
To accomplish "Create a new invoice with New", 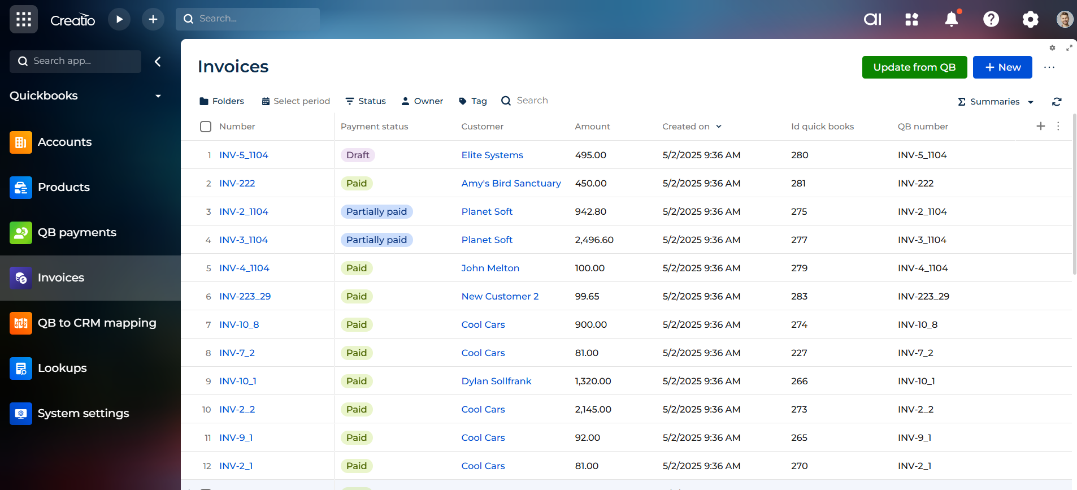I will tap(1002, 67).
